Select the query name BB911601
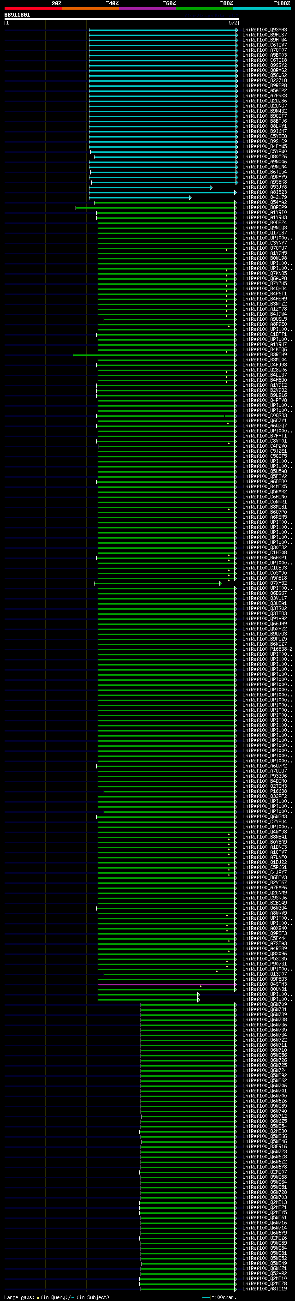 click(x=17, y=15)
